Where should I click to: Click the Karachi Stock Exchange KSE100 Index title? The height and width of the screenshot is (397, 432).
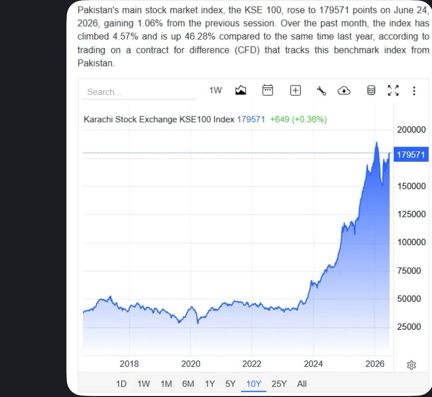(x=159, y=120)
